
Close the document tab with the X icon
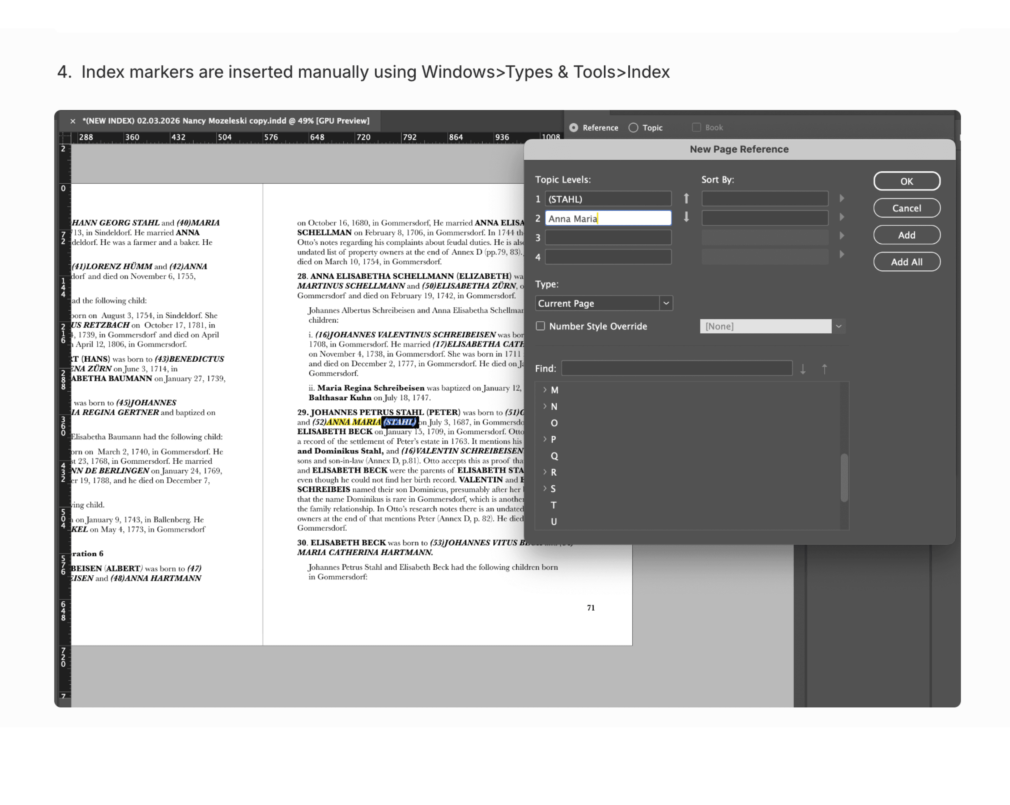[x=73, y=121]
